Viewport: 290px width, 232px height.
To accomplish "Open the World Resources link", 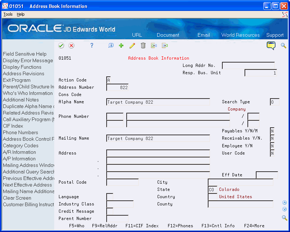I will pos(241,35).
